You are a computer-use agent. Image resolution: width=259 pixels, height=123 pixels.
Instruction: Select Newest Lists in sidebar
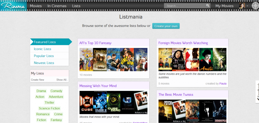49,63
